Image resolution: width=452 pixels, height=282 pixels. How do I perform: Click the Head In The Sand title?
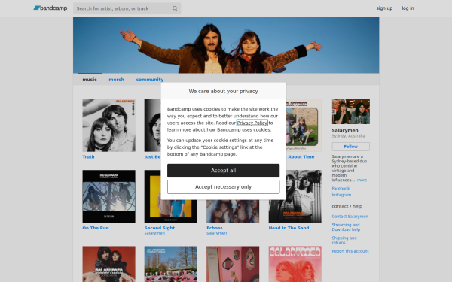pos(289,228)
